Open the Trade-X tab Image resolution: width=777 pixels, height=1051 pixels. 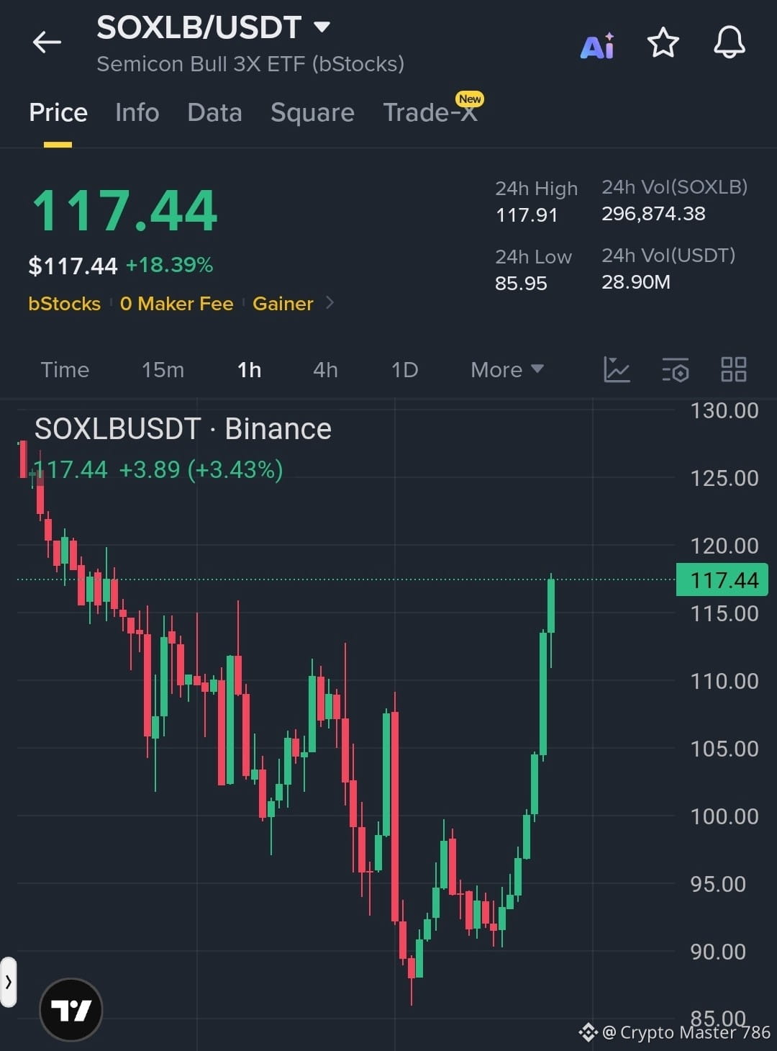pos(431,112)
